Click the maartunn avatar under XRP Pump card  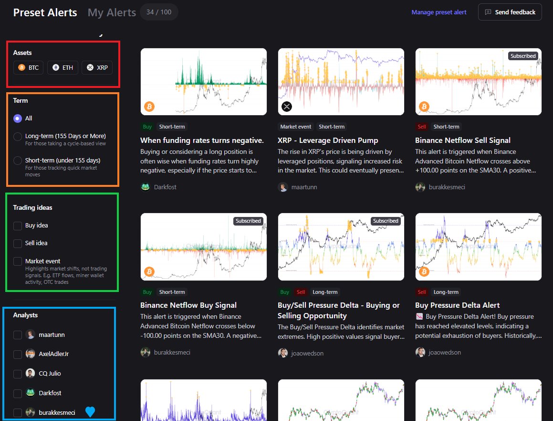283,187
